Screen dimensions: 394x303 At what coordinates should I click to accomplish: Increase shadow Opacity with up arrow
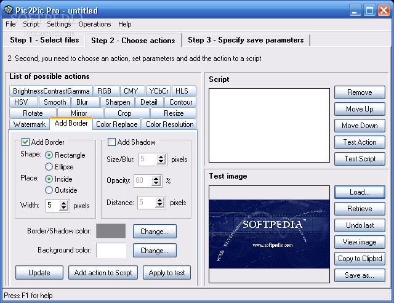pyautogui.click(x=156, y=178)
